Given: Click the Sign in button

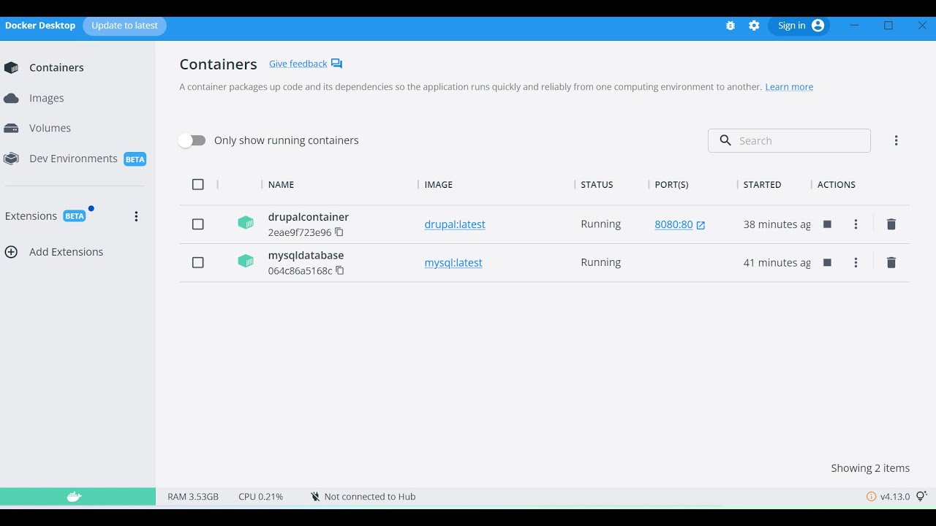Looking at the screenshot, I should 799,26.
